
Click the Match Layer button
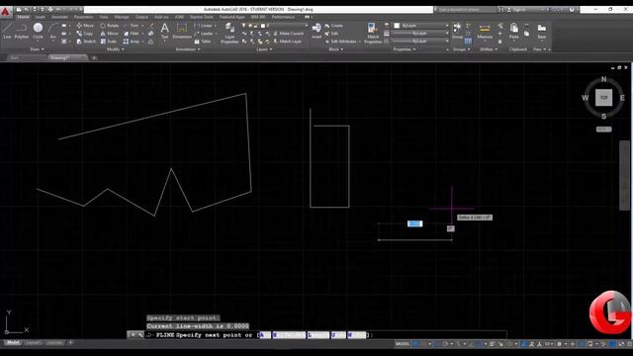[x=288, y=42]
